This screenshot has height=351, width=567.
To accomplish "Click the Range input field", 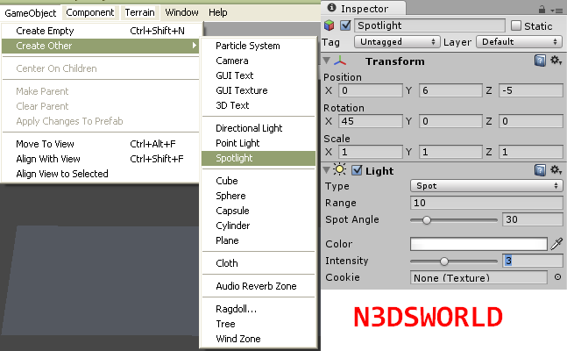I will 485,203.
